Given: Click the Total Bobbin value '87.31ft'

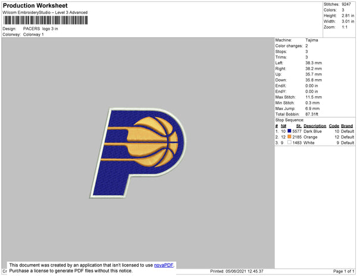Looking at the screenshot, I should point(312,114).
